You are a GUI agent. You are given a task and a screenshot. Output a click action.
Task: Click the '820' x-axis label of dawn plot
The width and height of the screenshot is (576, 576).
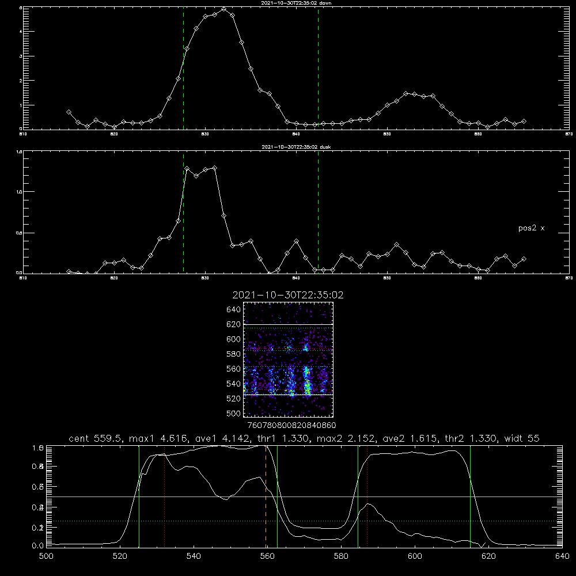click(x=114, y=134)
